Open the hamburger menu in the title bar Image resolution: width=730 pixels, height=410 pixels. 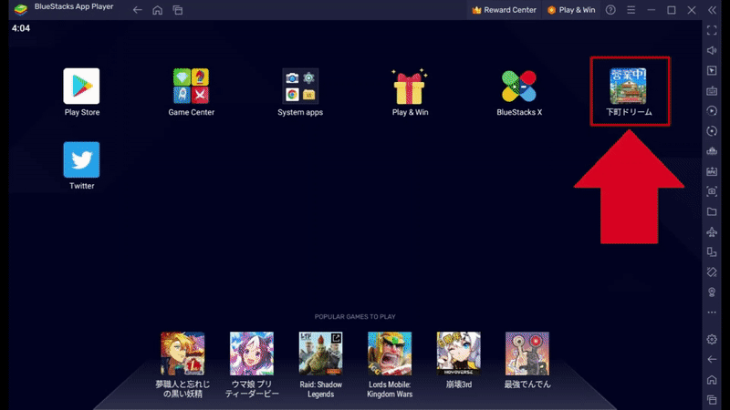[631, 10]
